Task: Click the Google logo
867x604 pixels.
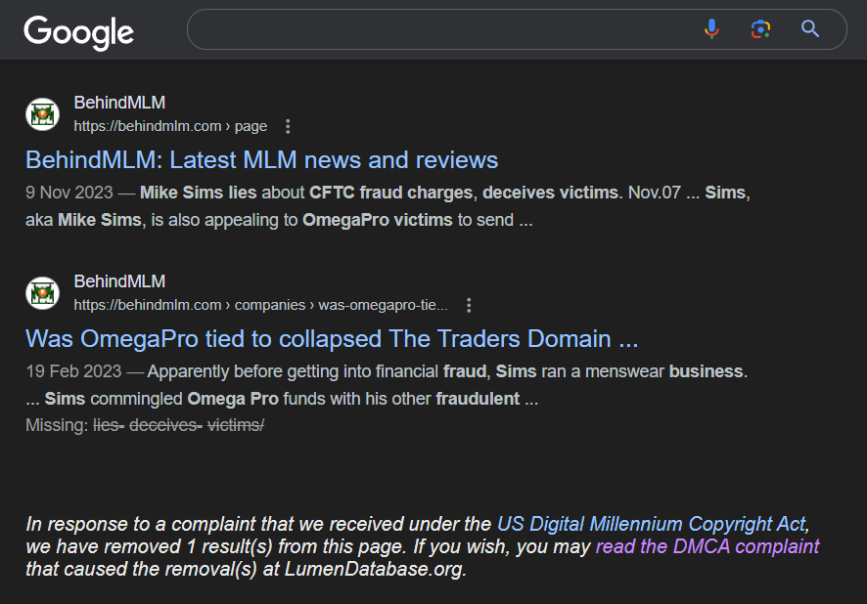Action: 79,32
